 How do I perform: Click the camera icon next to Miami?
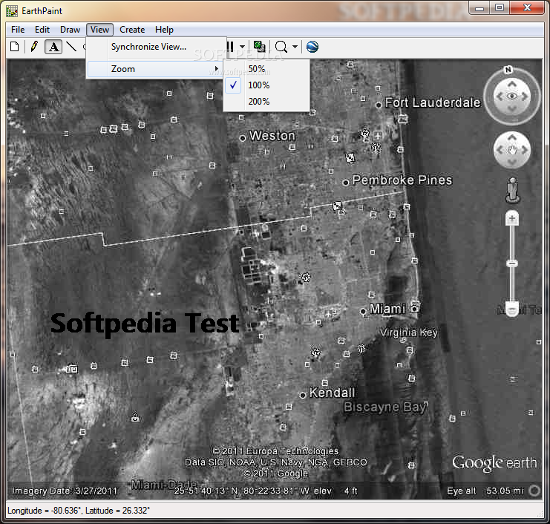(x=415, y=308)
